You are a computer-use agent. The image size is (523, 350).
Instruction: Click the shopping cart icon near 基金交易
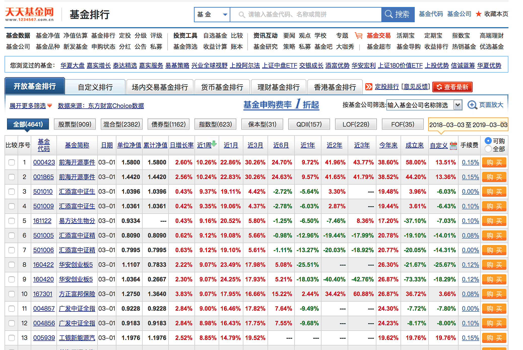pos(358,36)
